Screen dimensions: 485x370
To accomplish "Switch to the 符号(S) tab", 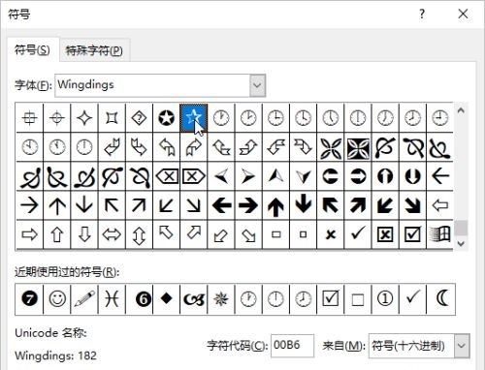I will coord(33,50).
